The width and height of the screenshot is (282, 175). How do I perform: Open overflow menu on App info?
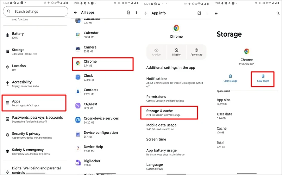207,13
